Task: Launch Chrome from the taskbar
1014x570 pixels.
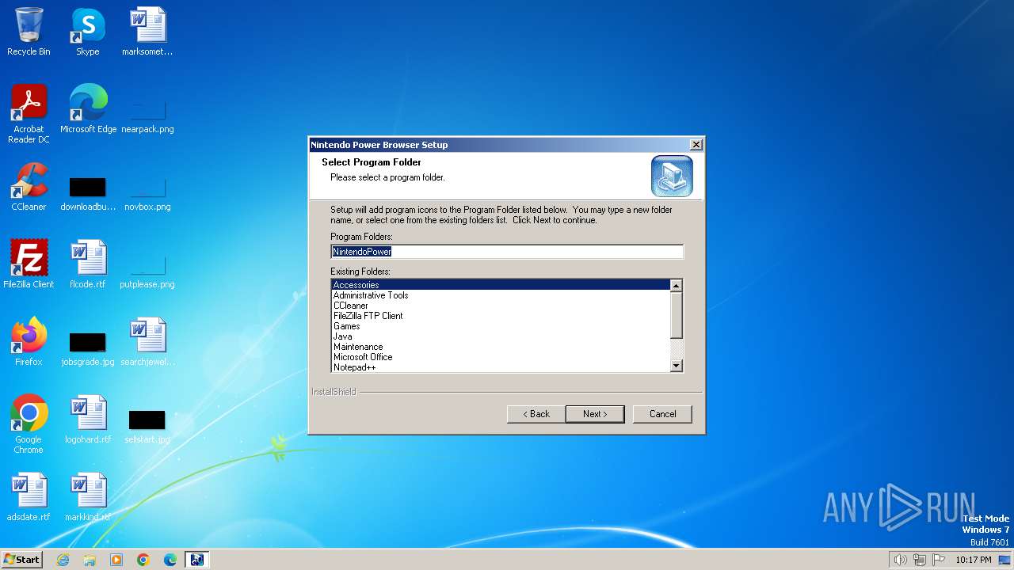Action: pos(143,560)
